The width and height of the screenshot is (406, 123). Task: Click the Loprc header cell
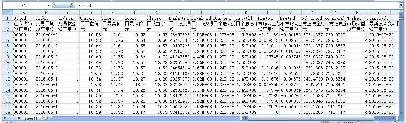135,18
